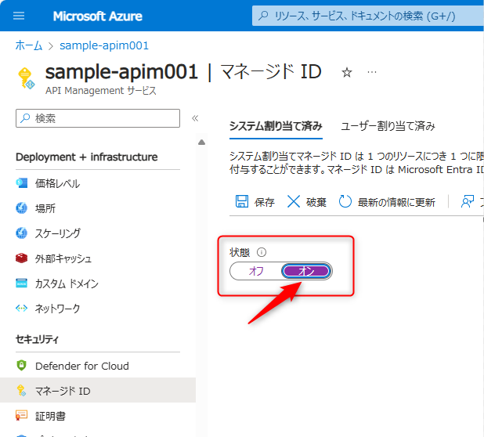Screen dimensions: 484x437
Task: Switch the status toggle to オン
Action: [307, 271]
